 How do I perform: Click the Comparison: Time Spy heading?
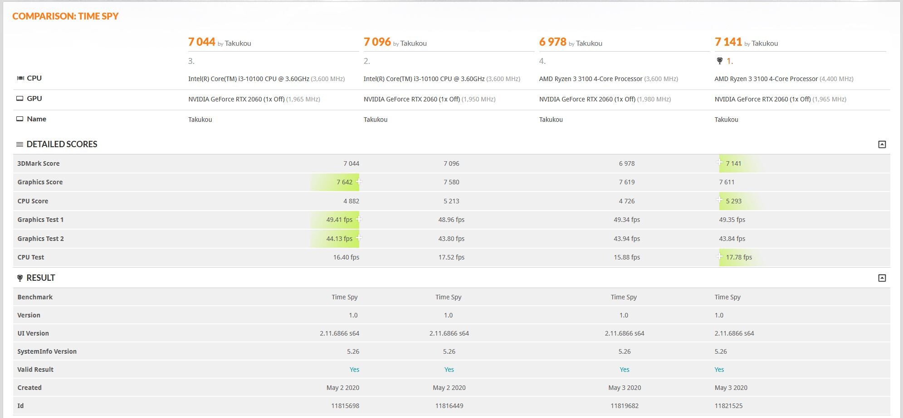click(x=65, y=16)
